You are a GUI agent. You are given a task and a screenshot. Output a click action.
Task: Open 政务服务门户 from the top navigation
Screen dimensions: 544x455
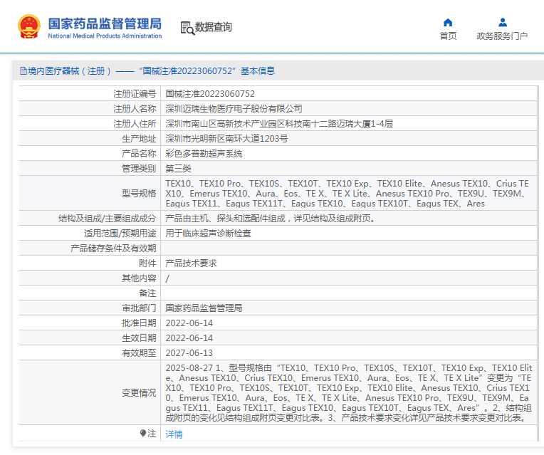(x=502, y=36)
